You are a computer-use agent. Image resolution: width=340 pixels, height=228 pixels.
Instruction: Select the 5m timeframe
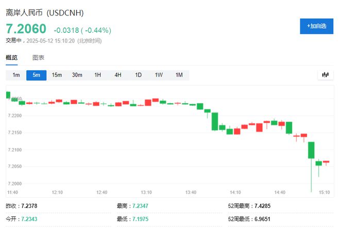coord(36,75)
